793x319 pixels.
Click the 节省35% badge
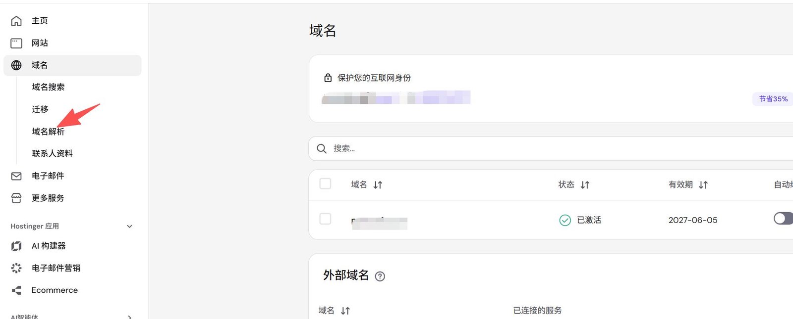773,99
